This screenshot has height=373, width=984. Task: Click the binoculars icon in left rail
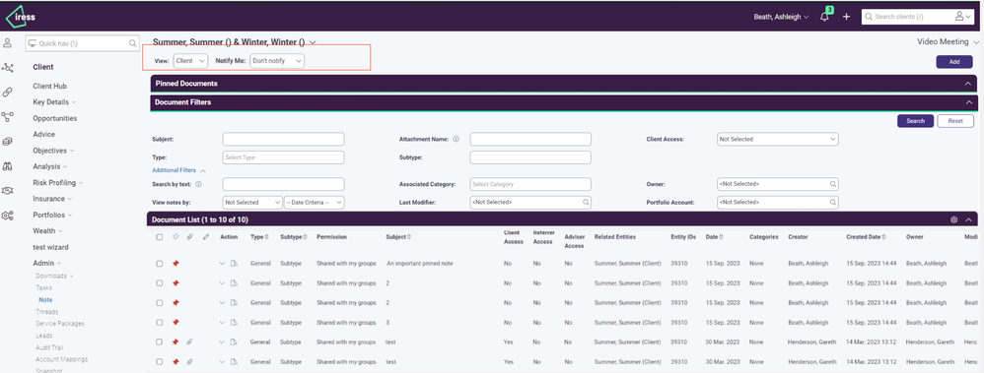coord(8,166)
